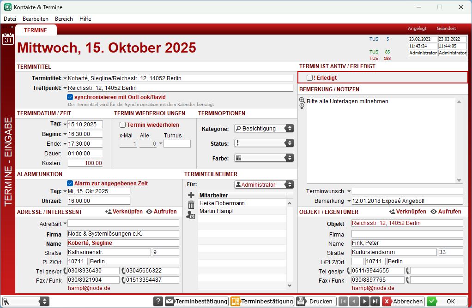Image resolution: width=472 pixels, height=308 pixels.
Task: Delete participant using the trash can icon
Action: pyautogui.click(x=191, y=205)
